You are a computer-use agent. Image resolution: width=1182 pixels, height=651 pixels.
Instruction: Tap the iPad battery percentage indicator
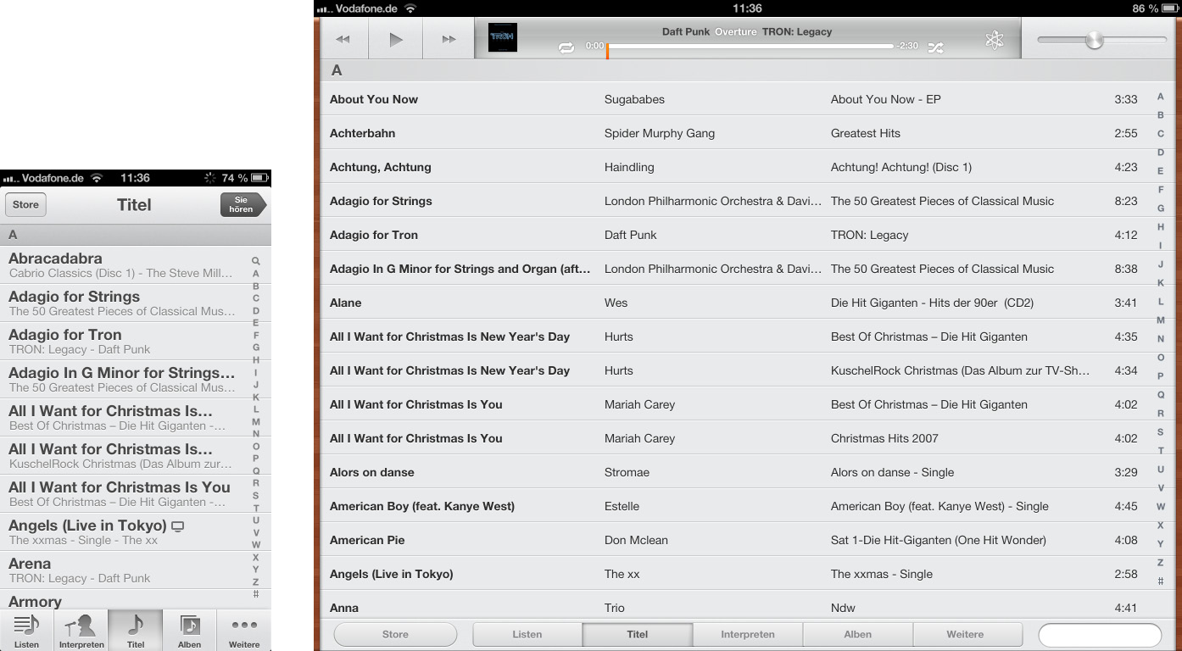[1145, 8]
